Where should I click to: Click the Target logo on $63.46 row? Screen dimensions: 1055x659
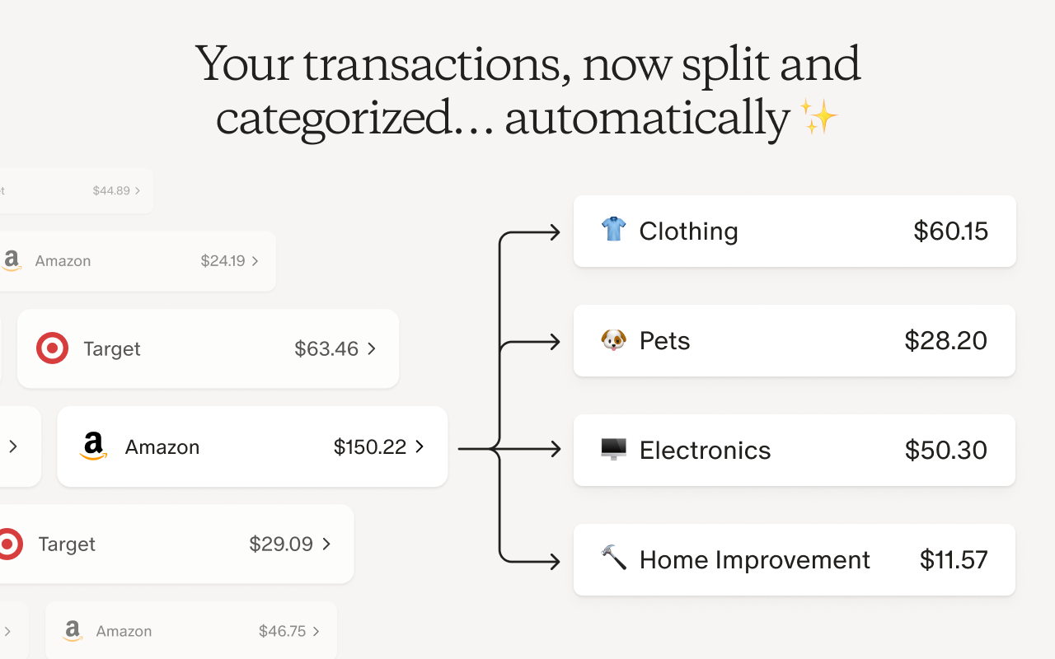52,348
